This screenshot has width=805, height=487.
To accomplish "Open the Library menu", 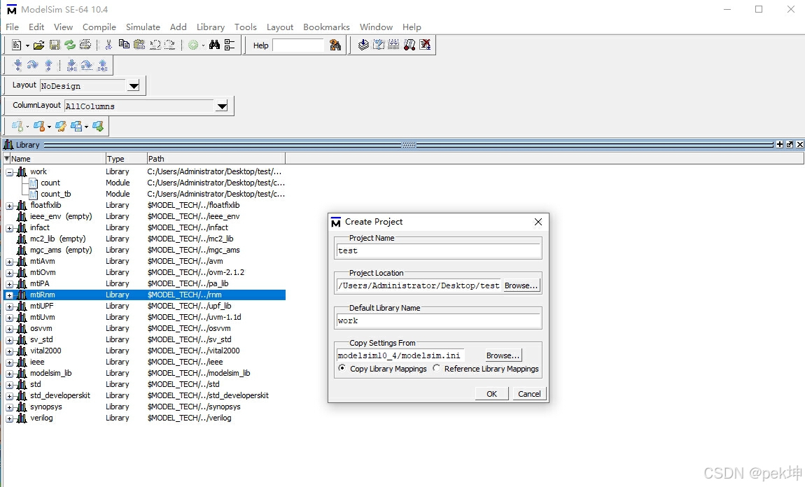I will 211,27.
